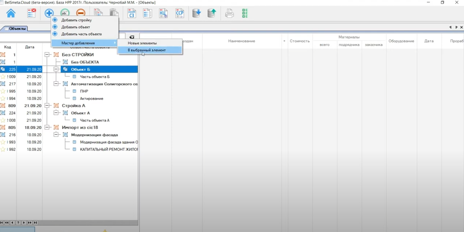The height and width of the screenshot is (232, 464).
Task: Click the orange minus remove icon
Action: click(80, 13)
